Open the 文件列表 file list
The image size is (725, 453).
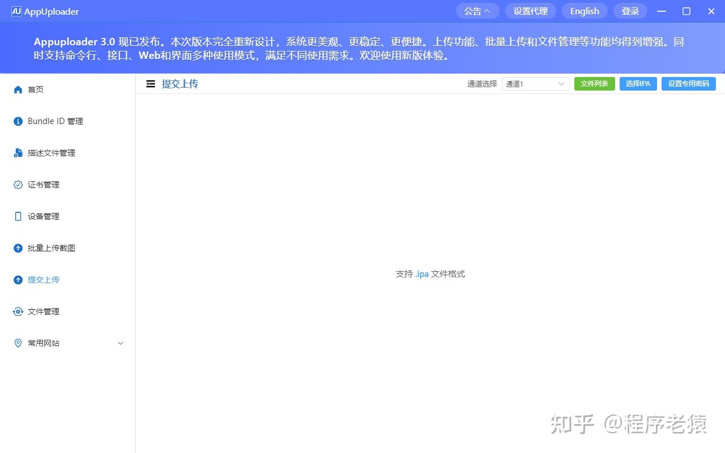(x=595, y=84)
